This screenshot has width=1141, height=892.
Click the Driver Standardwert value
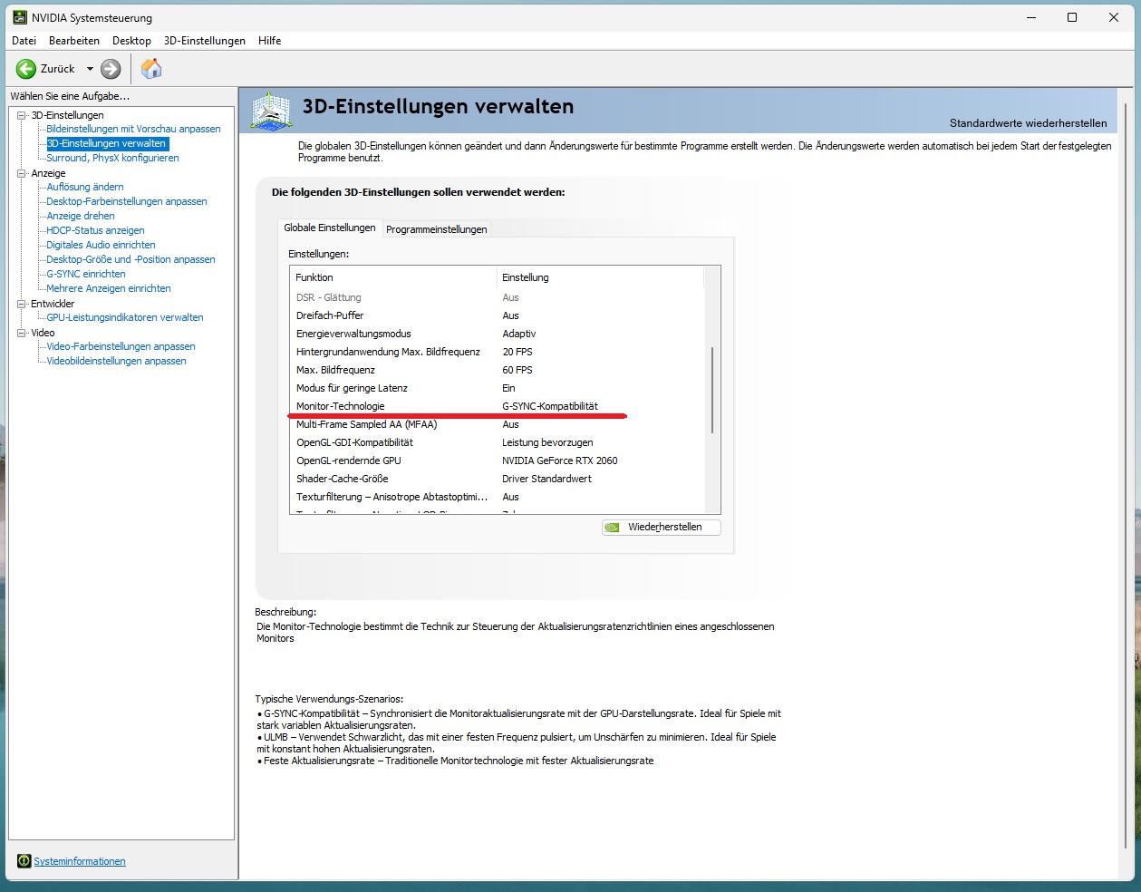546,479
